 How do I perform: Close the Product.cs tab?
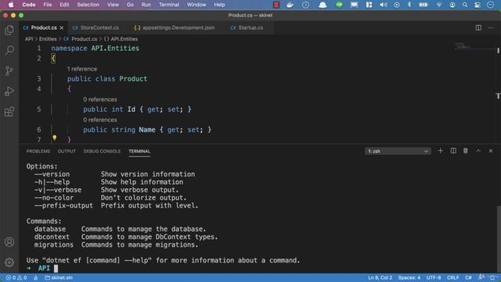[x=62, y=28]
